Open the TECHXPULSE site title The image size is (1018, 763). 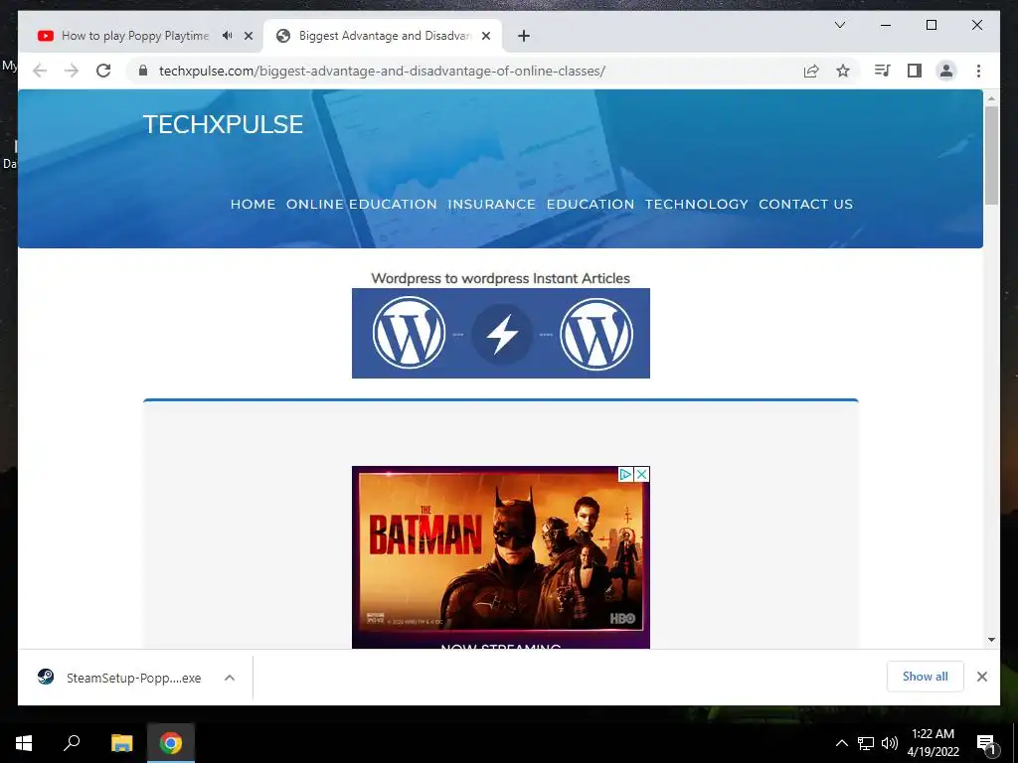[x=223, y=124]
